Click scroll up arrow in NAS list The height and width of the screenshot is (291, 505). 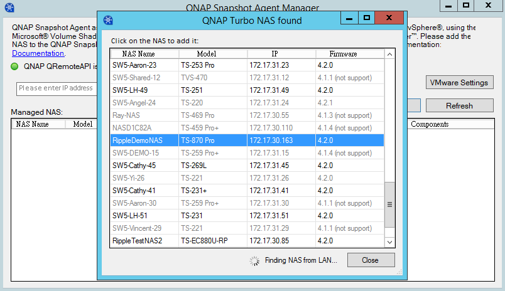pyautogui.click(x=389, y=54)
